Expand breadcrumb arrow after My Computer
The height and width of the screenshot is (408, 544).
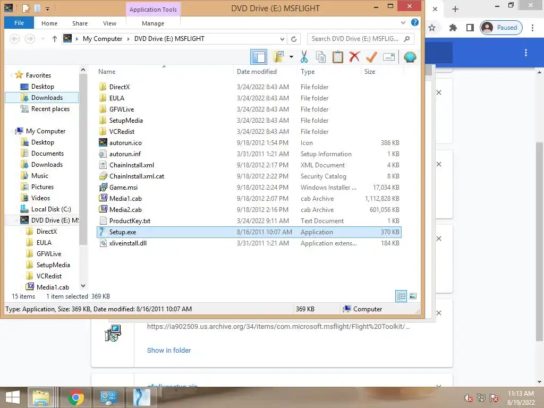point(129,39)
